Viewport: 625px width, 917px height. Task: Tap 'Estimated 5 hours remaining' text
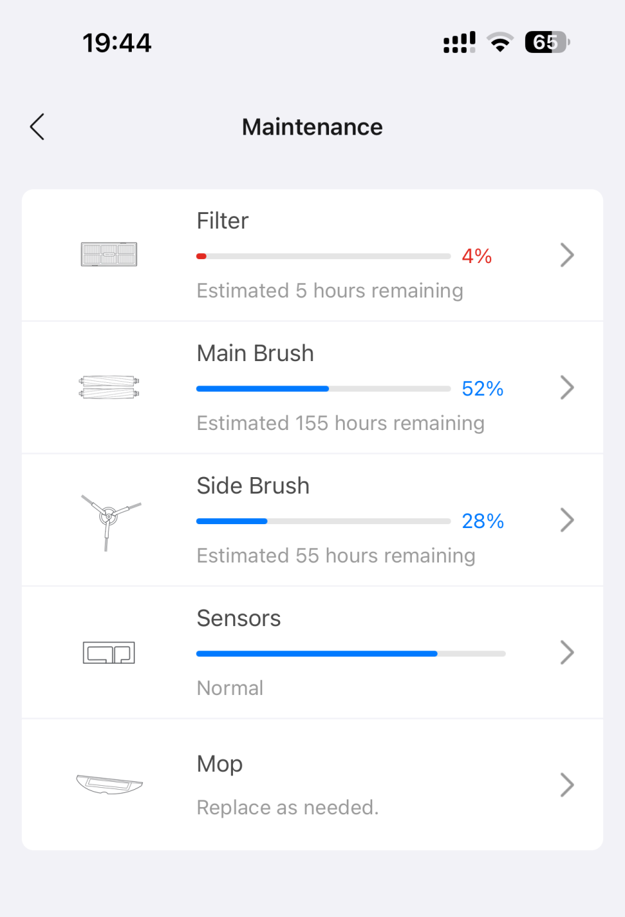330,291
